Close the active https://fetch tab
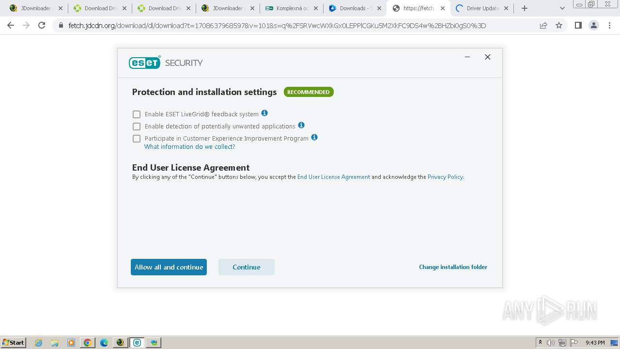620x349 pixels. click(x=443, y=8)
